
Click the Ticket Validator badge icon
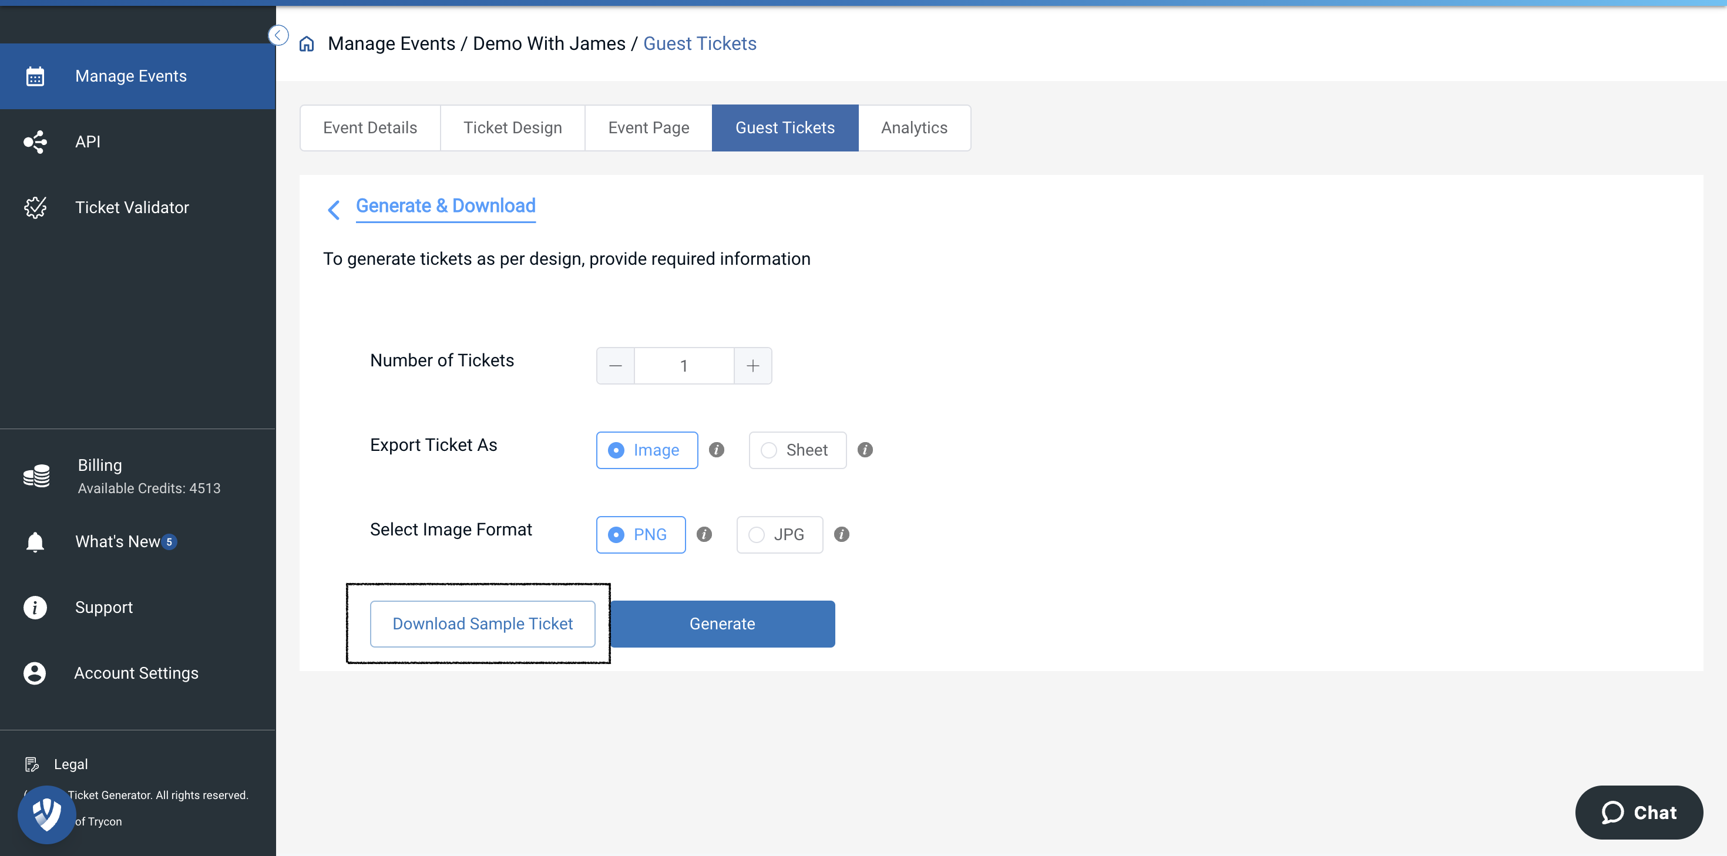[35, 208]
